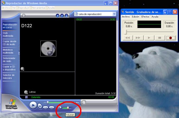179x118 pixels.
Task: Click the Stop button beside Play
Action: click(x=40, y=106)
